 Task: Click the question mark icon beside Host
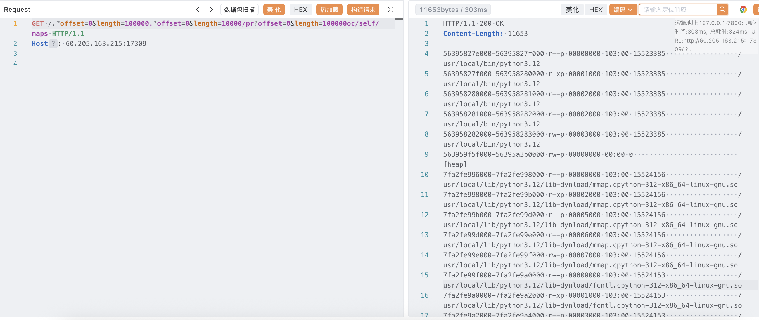[53, 44]
